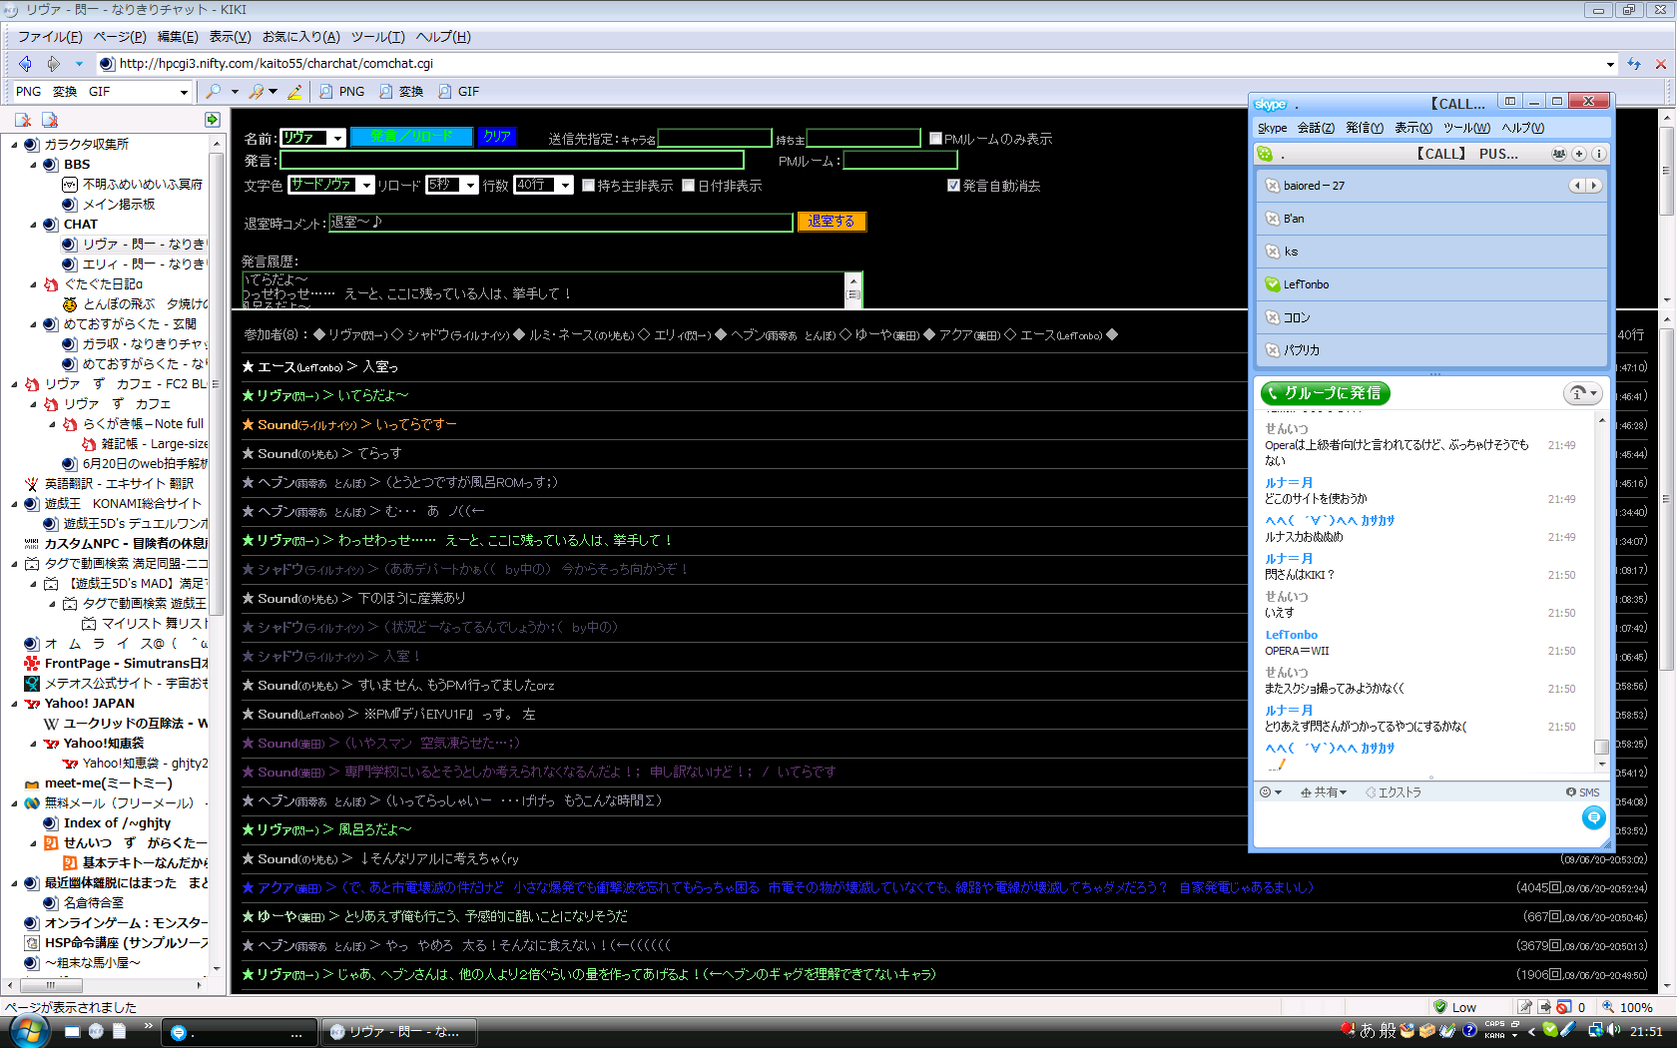1677x1048 pixels.
Task: Click the 発言/リロード button
Action: (411, 137)
